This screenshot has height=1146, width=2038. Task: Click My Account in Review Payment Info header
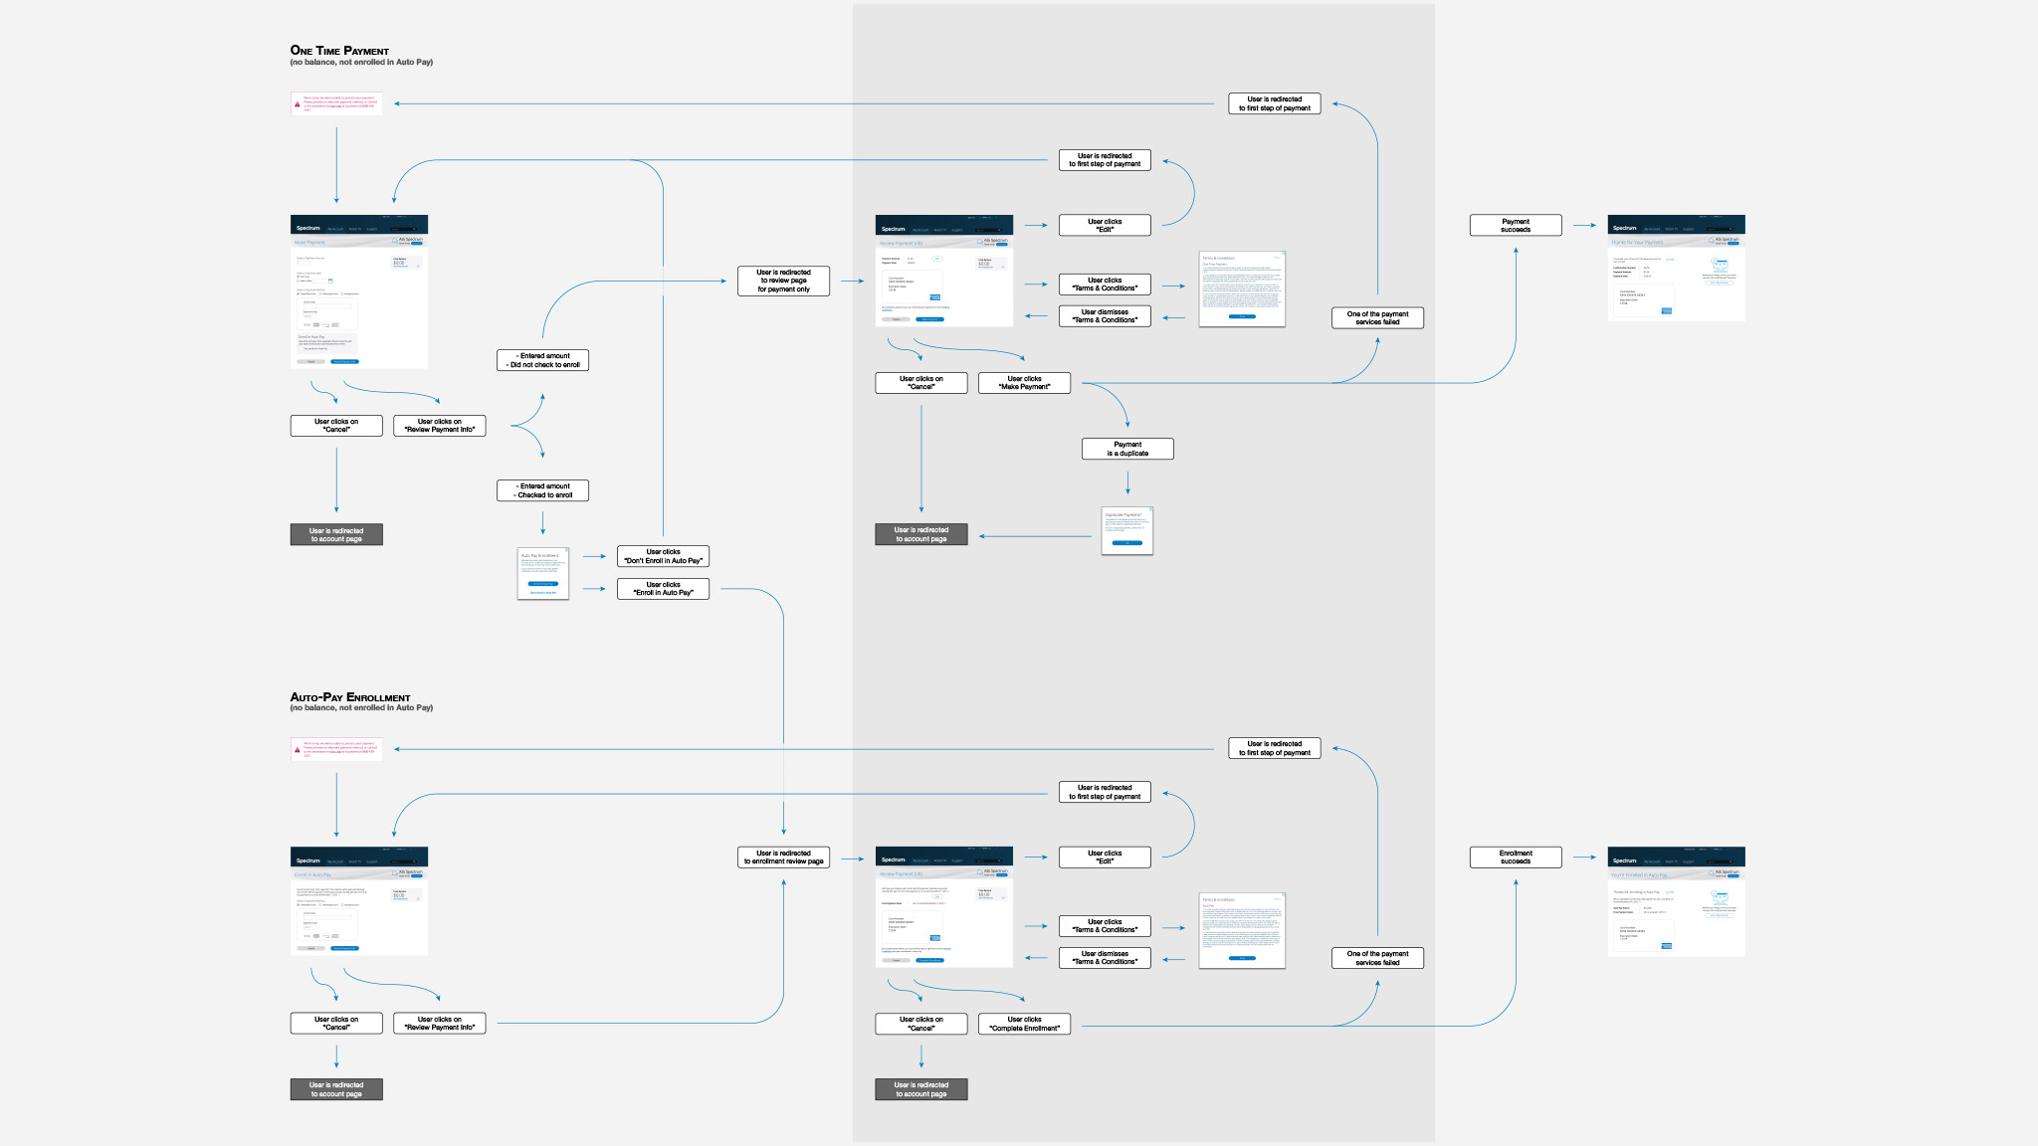coord(920,230)
